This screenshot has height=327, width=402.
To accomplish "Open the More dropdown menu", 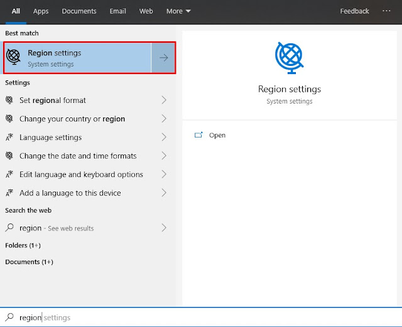I will coord(178,11).
